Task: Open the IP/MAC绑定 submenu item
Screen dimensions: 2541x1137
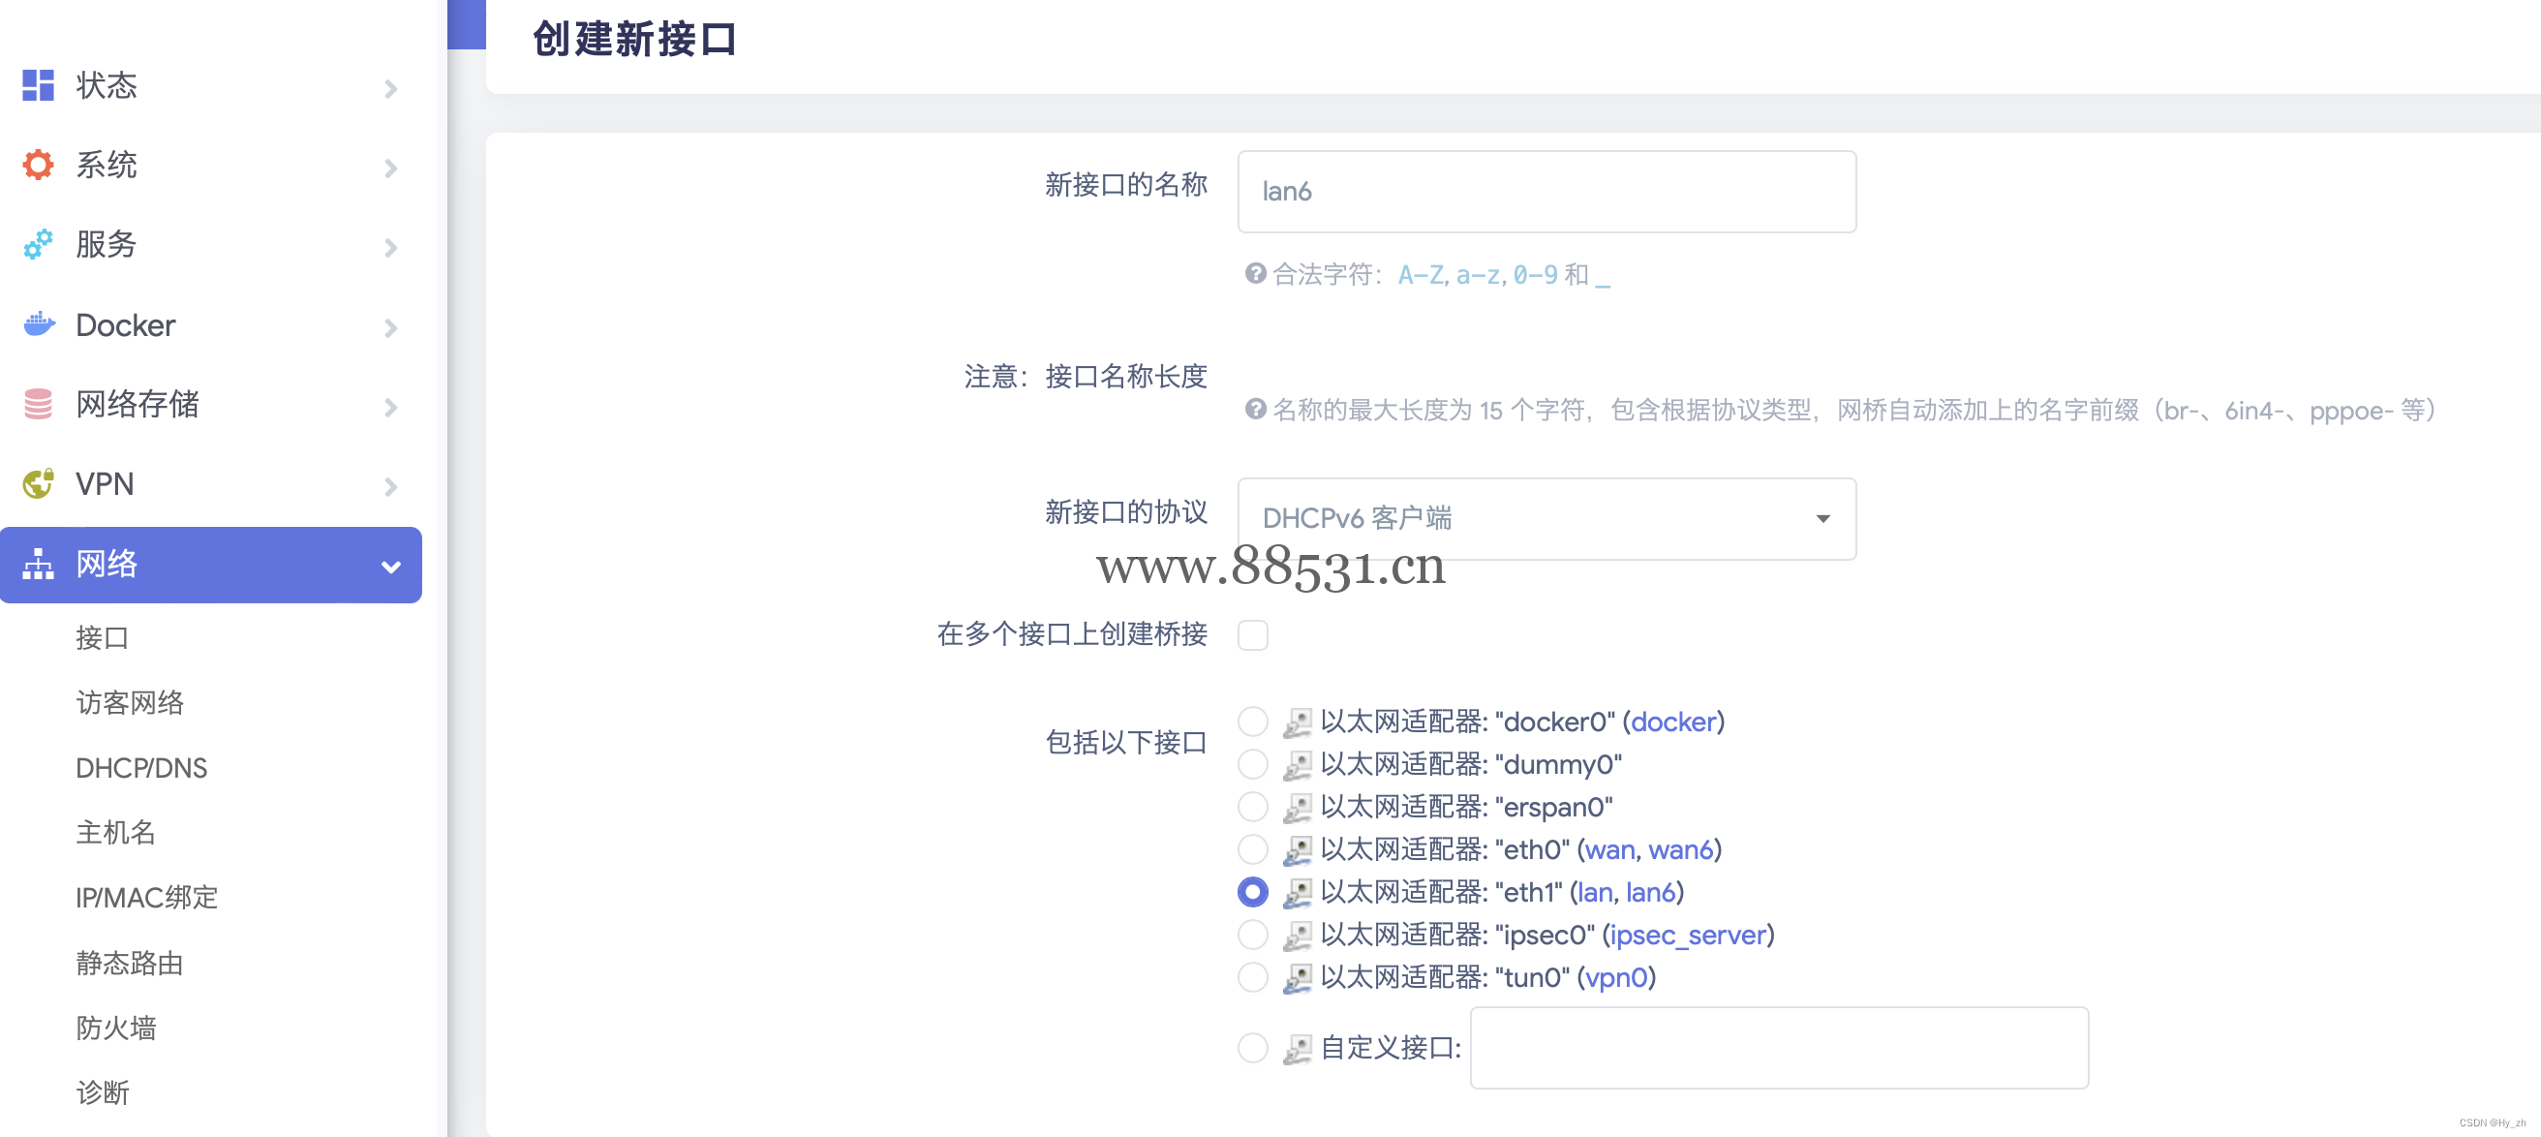Action: click(147, 898)
